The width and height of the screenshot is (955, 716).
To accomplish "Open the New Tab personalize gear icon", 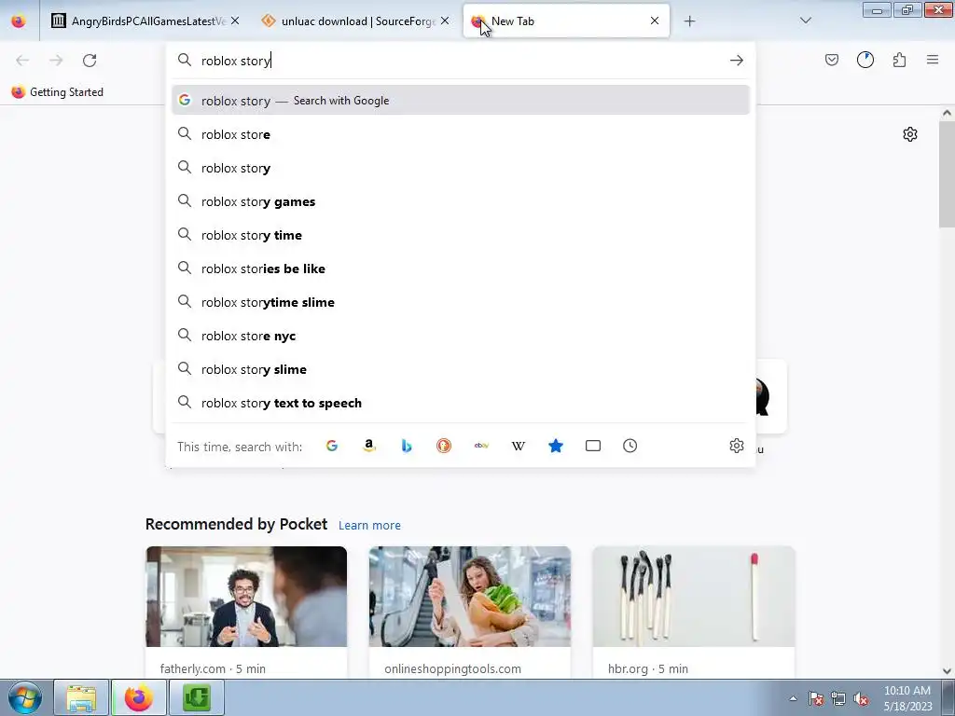I will [x=910, y=134].
